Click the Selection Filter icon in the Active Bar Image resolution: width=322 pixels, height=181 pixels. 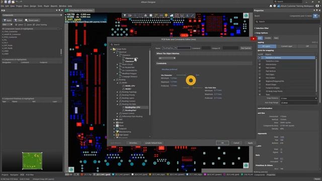pyautogui.click(x=125, y=16)
